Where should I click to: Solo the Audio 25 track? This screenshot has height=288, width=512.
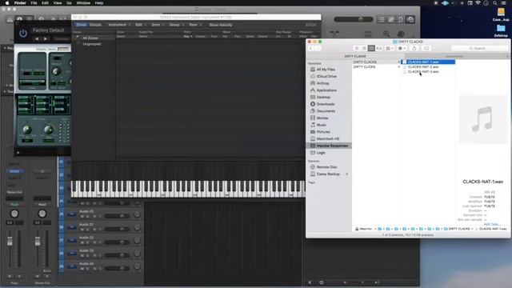click(88, 216)
